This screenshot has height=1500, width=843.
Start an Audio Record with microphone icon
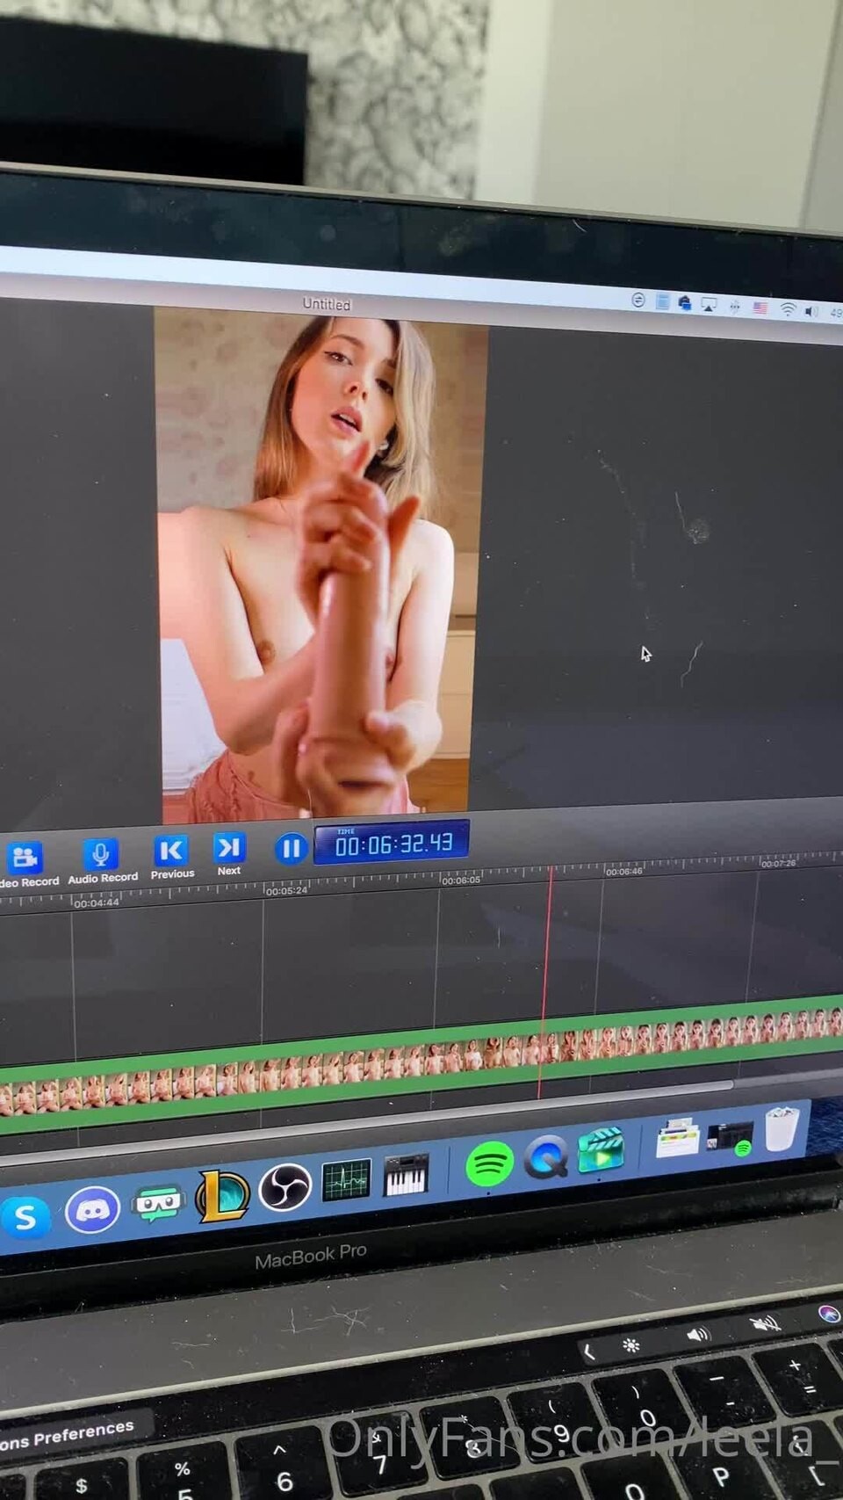pos(101,855)
